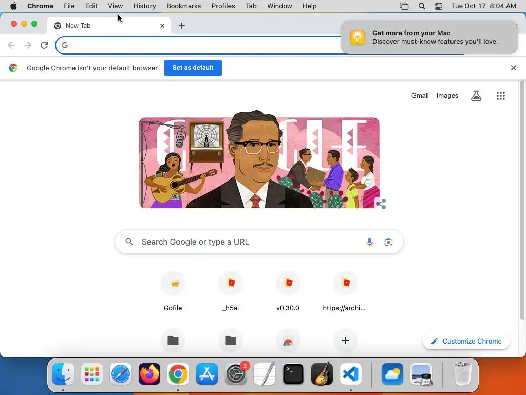Image resolution: width=526 pixels, height=395 pixels.
Task: Dismiss the default browser notification bar
Action: (513, 68)
